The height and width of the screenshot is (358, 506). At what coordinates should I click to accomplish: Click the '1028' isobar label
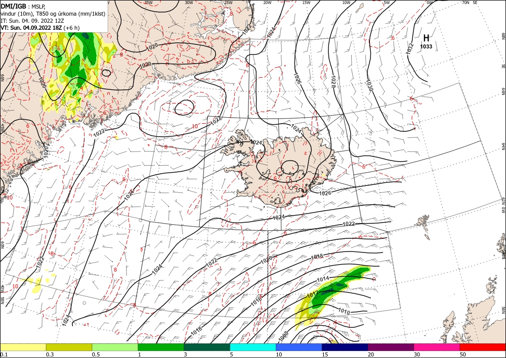pyautogui.click(x=333, y=82)
